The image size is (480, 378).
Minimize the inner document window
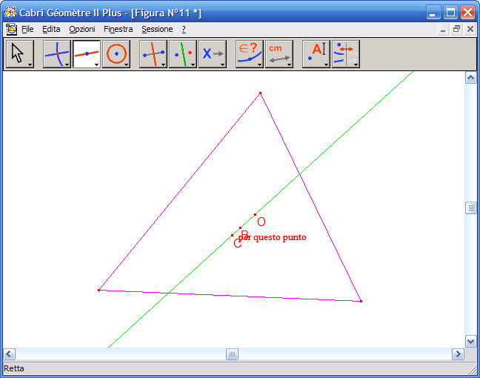pos(443,30)
